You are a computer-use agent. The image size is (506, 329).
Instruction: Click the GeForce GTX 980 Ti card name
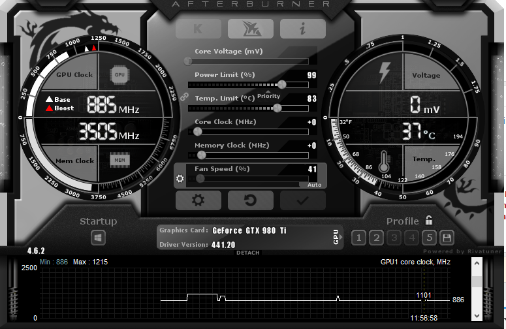coord(249,230)
